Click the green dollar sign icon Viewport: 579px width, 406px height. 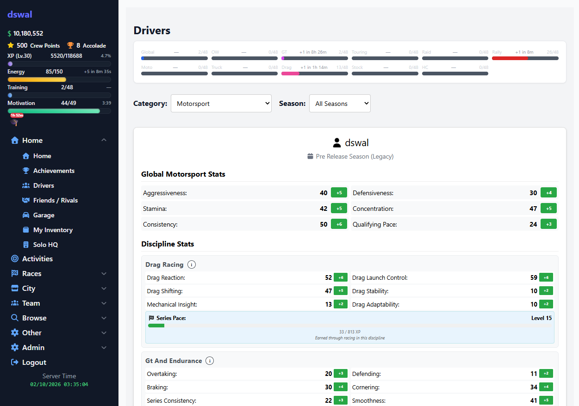coord(9,33)
